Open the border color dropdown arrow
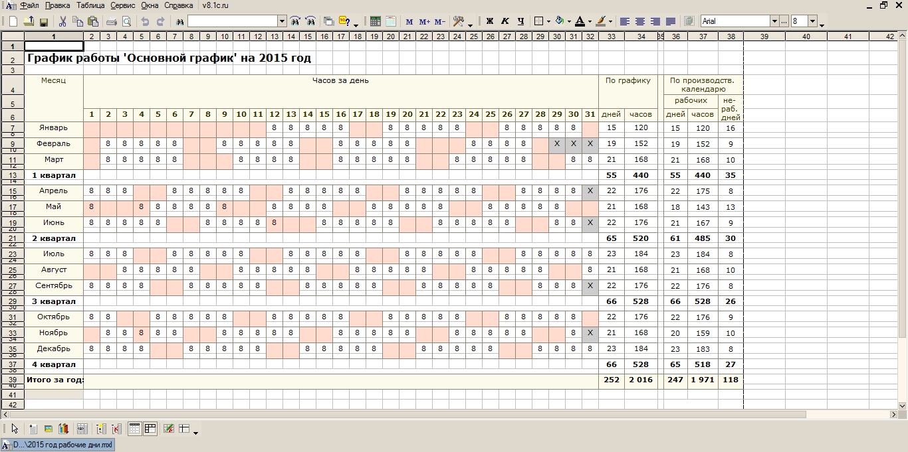This screenshot has height=452, width=908. tap(610, 21)
